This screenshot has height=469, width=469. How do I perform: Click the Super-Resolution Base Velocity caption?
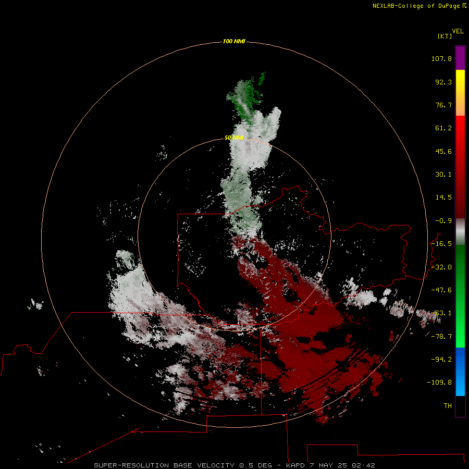coord(234,465)
